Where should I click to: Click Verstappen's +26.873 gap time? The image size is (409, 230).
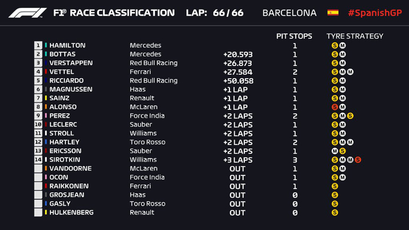[238, 63]
